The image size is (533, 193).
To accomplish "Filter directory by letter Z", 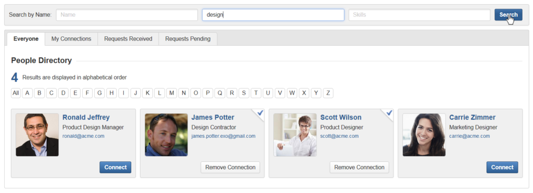I will [x=328, y=93].
